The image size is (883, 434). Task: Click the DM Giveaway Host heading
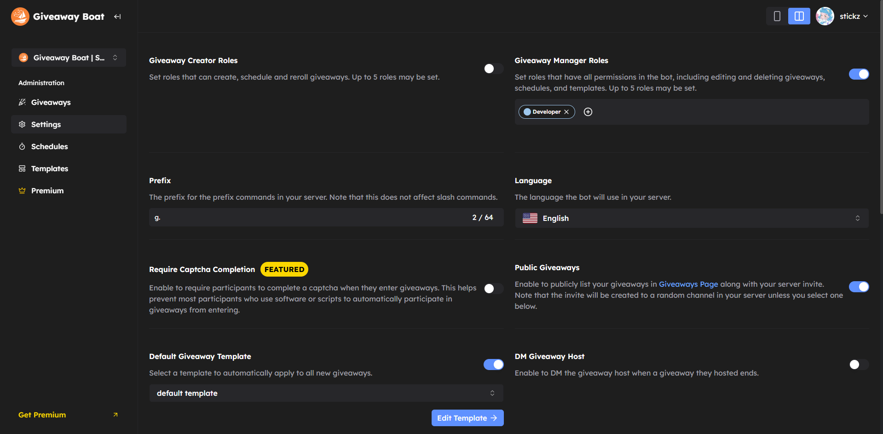pyautogui.click(x=549, y=356)
